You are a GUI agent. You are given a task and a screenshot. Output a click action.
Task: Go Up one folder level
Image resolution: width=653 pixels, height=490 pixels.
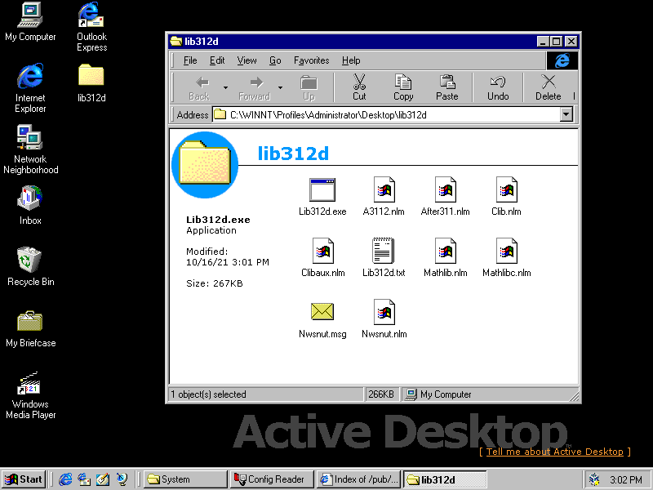tap(309, 87)
